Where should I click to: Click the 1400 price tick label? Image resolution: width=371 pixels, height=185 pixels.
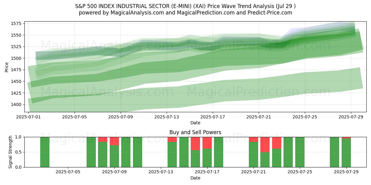16,105
